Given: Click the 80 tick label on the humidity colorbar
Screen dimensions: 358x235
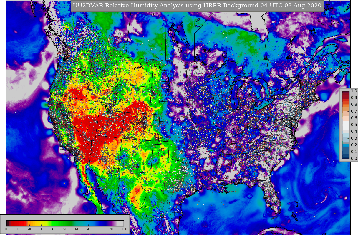Looking at the screenshot, I should click(x=100, y=229).
